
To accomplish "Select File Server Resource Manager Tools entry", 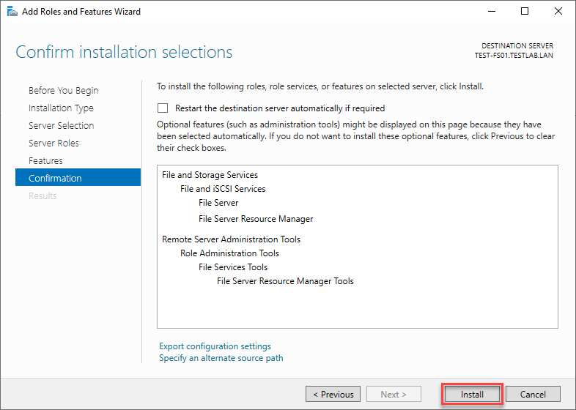I will (285, 281).
